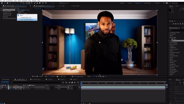The image size is (184, 104).
Task: Select the Hand tool
Action: click(7, 3)
